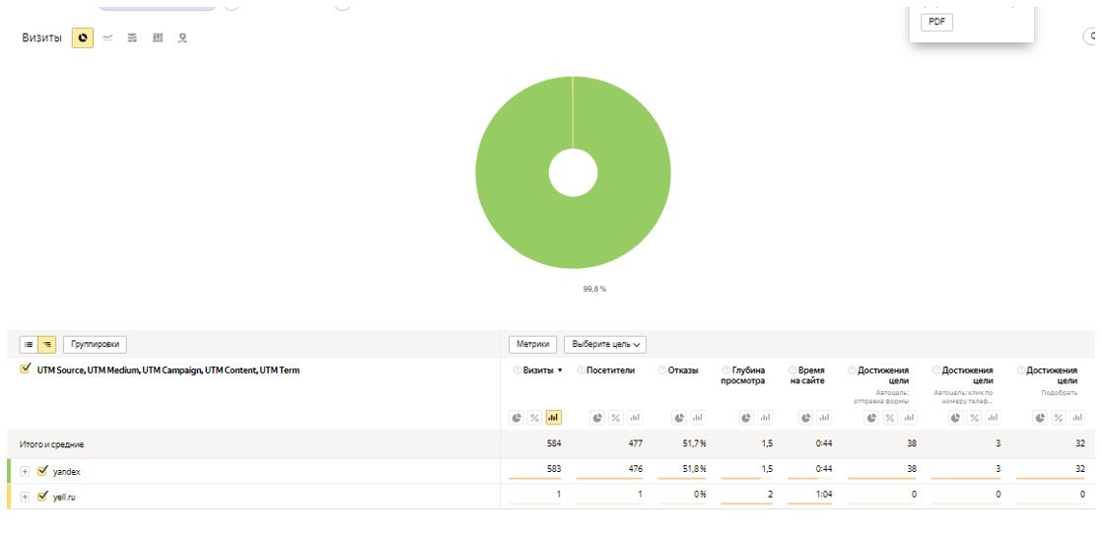Click pie icon under Время на сайте column
The width and height of the screenshot is (1101, 536).
click(806, 418)
